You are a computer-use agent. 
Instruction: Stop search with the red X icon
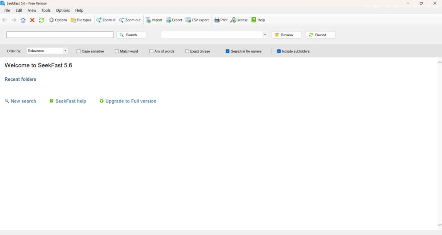(x=32, y=20)
